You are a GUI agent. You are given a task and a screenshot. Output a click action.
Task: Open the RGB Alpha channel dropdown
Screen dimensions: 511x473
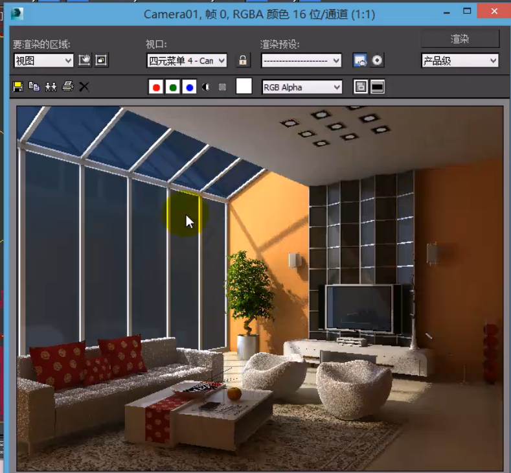(302, 87)
